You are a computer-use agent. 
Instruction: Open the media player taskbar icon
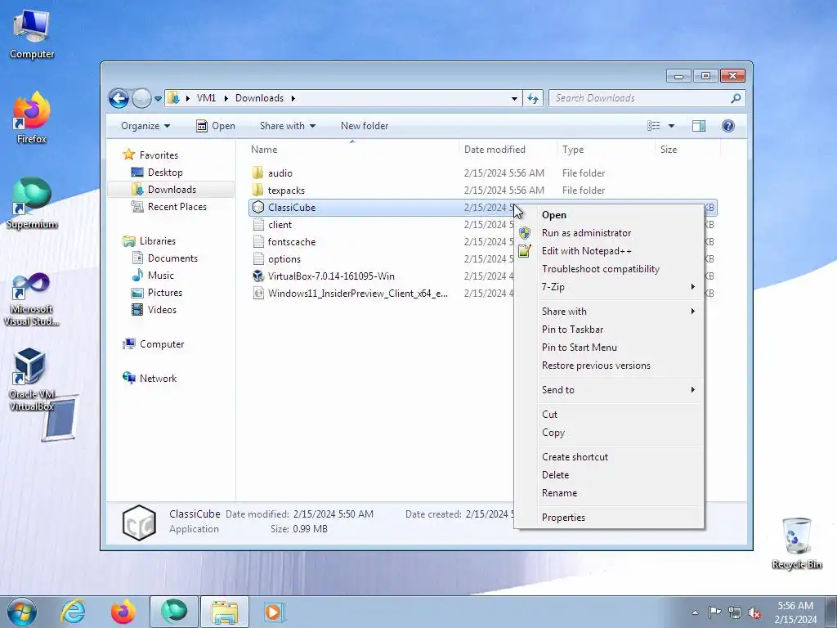point(275,612)
